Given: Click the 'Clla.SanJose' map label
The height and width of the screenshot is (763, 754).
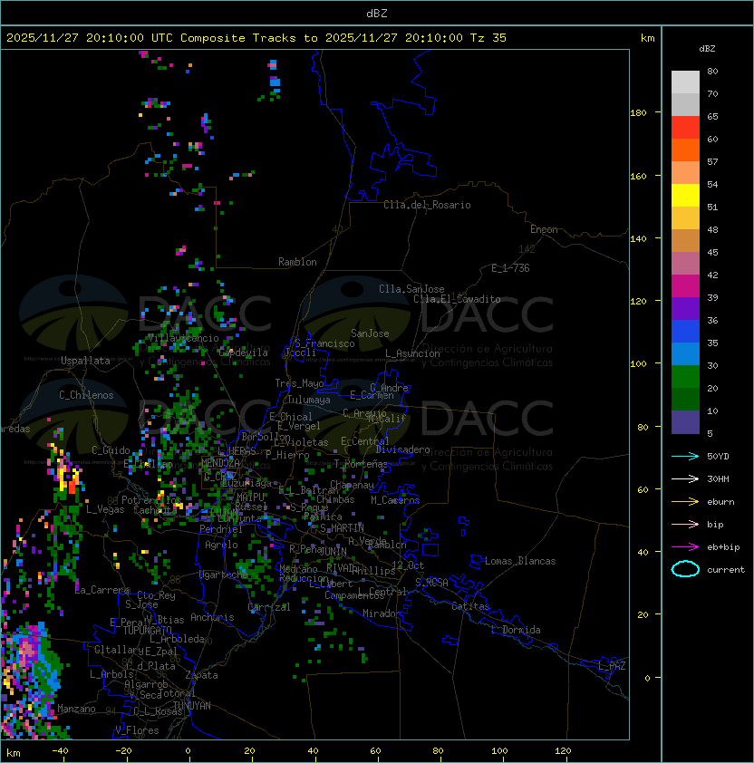Looking at the screenshot, I should tap(411, 289).
